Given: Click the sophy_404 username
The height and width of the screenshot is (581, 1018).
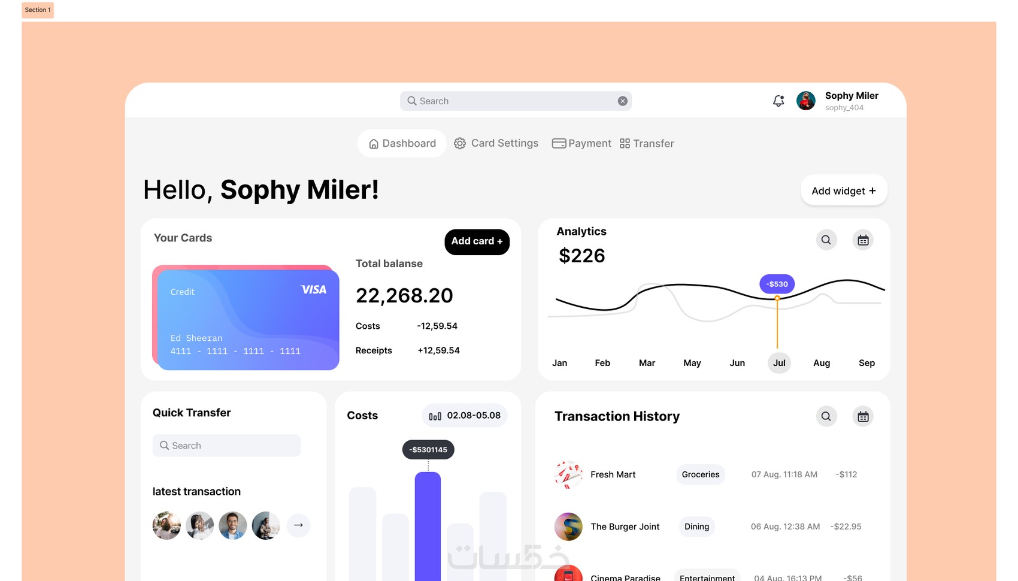Looking at the screenshot, I should pos(844,108).
